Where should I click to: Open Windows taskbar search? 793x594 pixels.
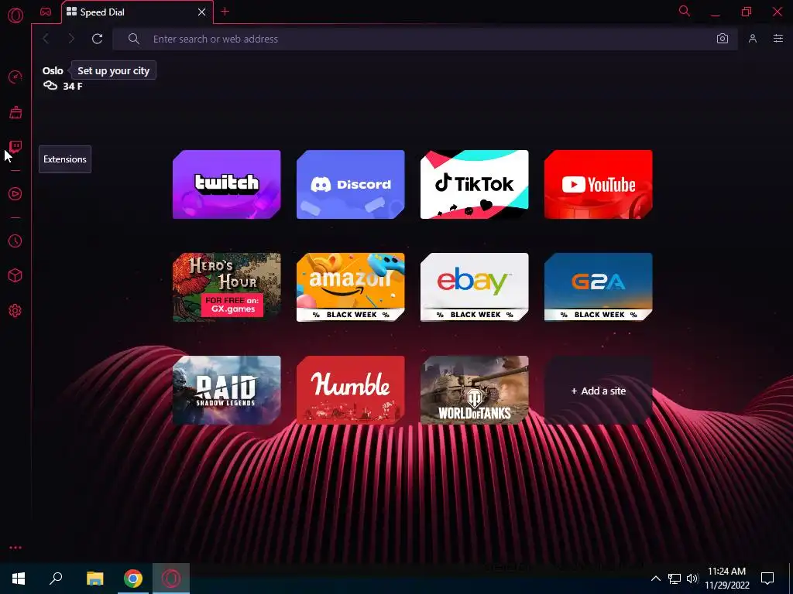coord(56,579)
